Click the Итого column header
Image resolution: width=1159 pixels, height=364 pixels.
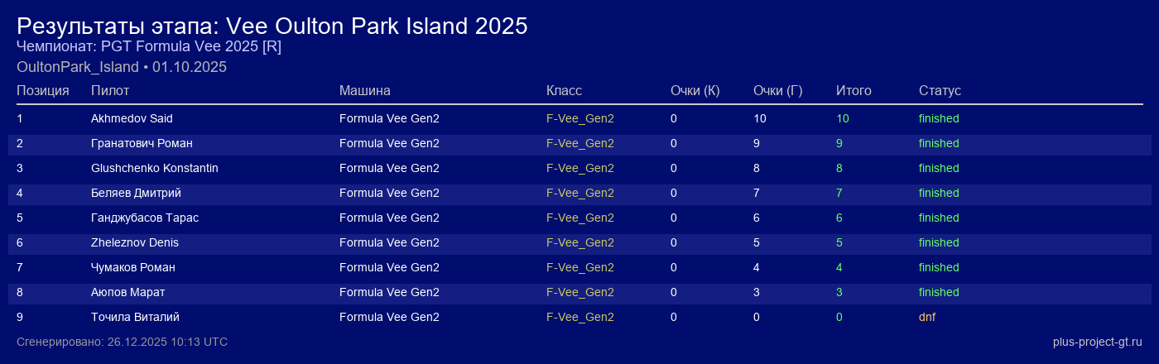pos(854,90)
